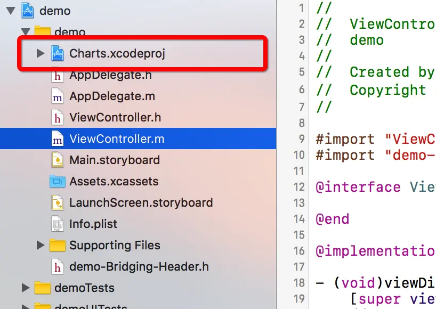Click the first #import on line 9
Viewport: 436px width, 309px height.
point(345,139)
